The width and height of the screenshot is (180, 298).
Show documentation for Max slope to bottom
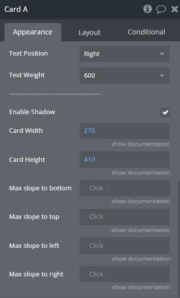coord(140,201)
